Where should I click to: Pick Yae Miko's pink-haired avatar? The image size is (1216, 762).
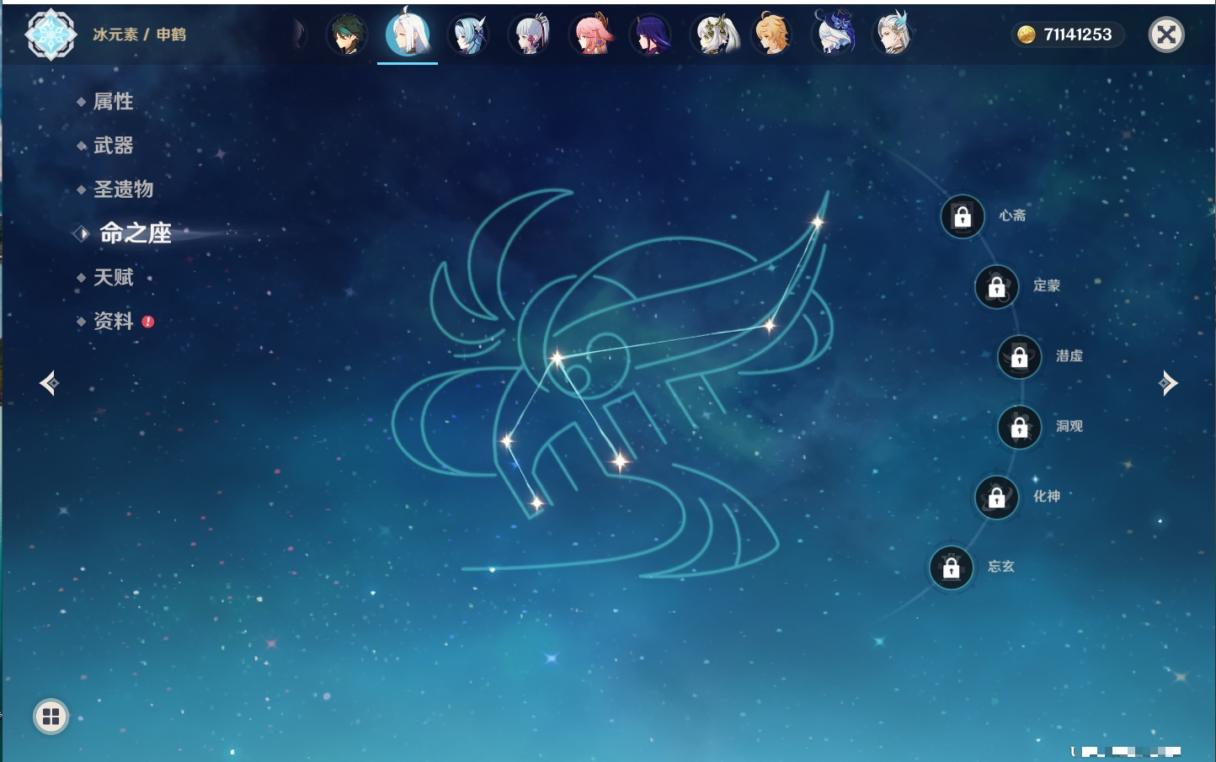tap(591, 35)
